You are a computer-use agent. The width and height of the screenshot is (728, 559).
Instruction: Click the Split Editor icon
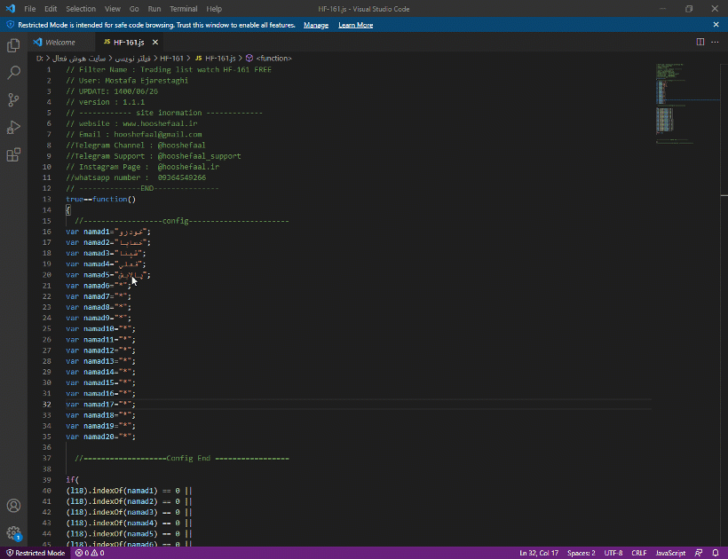700,42
